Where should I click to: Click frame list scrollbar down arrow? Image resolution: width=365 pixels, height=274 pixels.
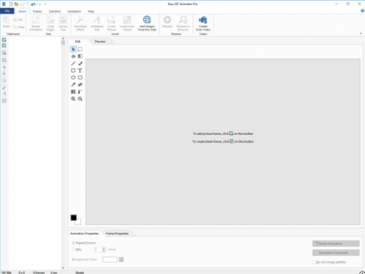click(63, 267)
